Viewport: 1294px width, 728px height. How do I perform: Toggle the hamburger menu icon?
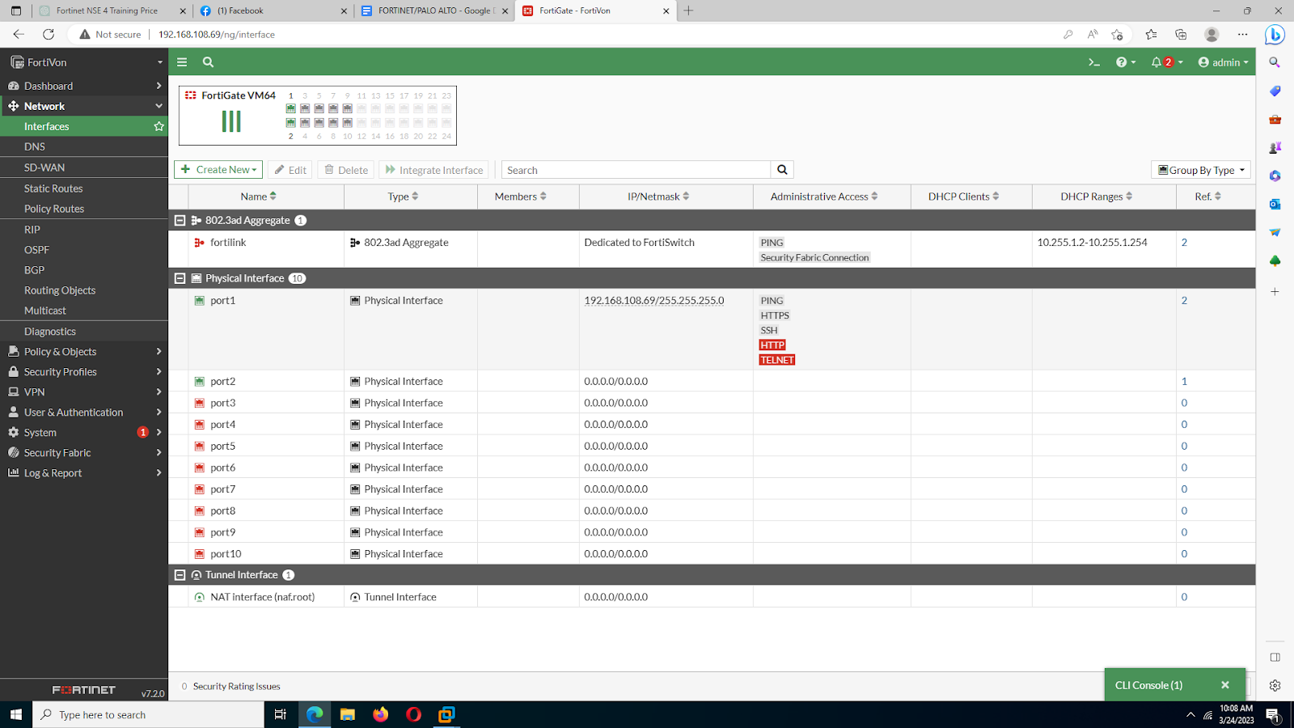point(182,62)
